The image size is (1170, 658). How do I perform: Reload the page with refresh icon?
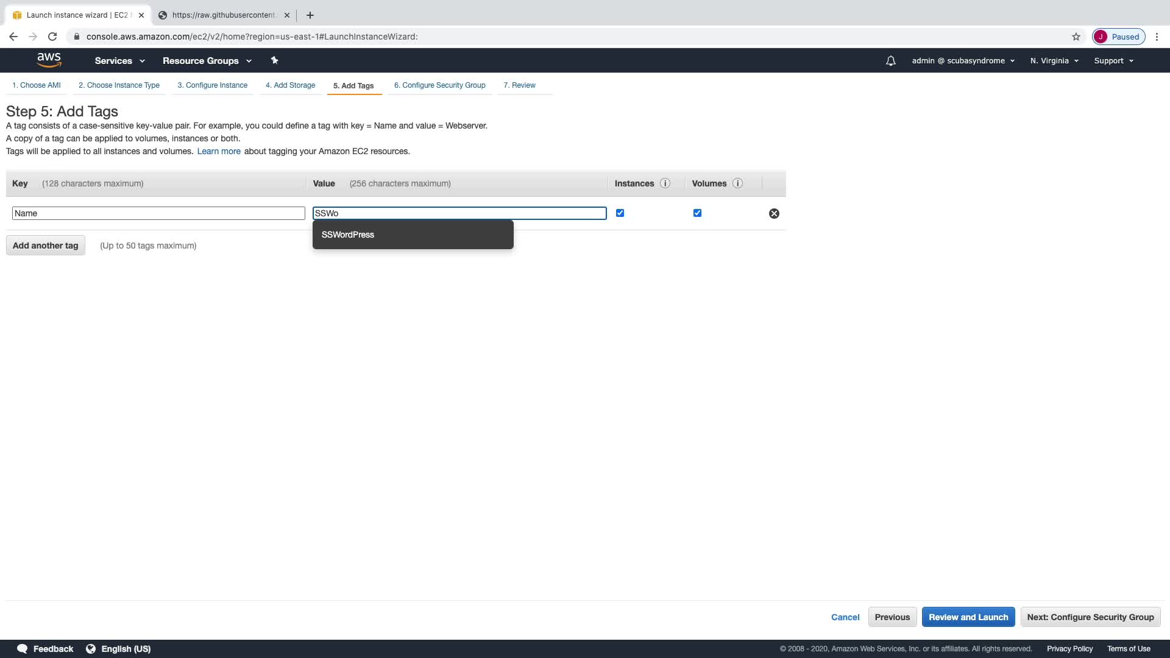52,37
